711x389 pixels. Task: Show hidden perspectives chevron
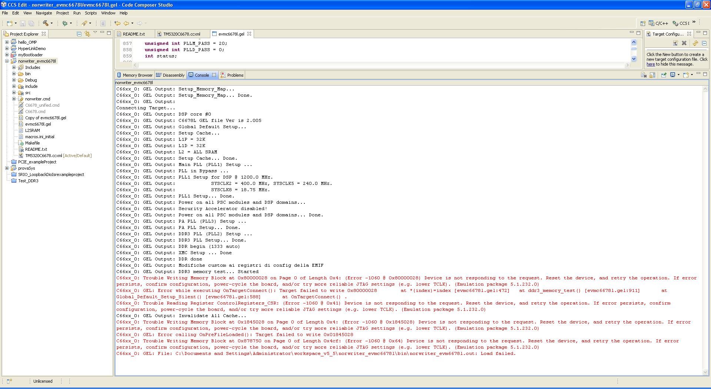point(694,22)
